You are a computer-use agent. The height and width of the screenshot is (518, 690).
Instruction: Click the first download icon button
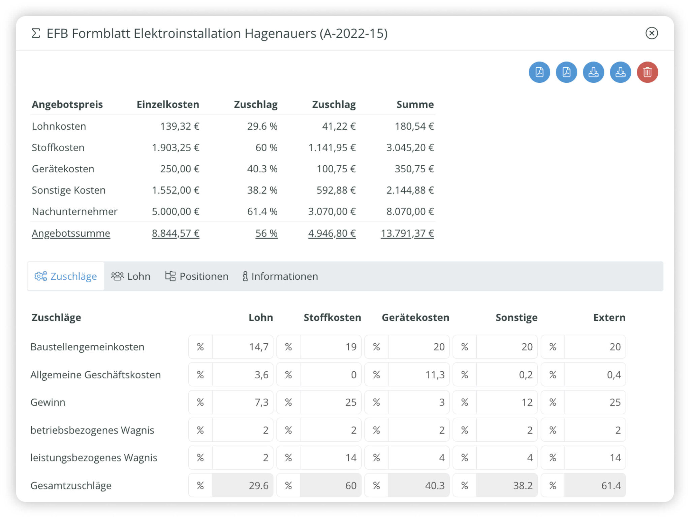click(x=593, y=72)
